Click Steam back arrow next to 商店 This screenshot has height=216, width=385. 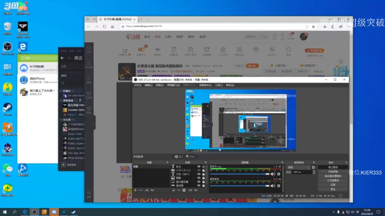[63, 58]
